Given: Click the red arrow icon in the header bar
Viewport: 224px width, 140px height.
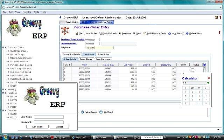Looking at the screenshot, I should point(220,17).
